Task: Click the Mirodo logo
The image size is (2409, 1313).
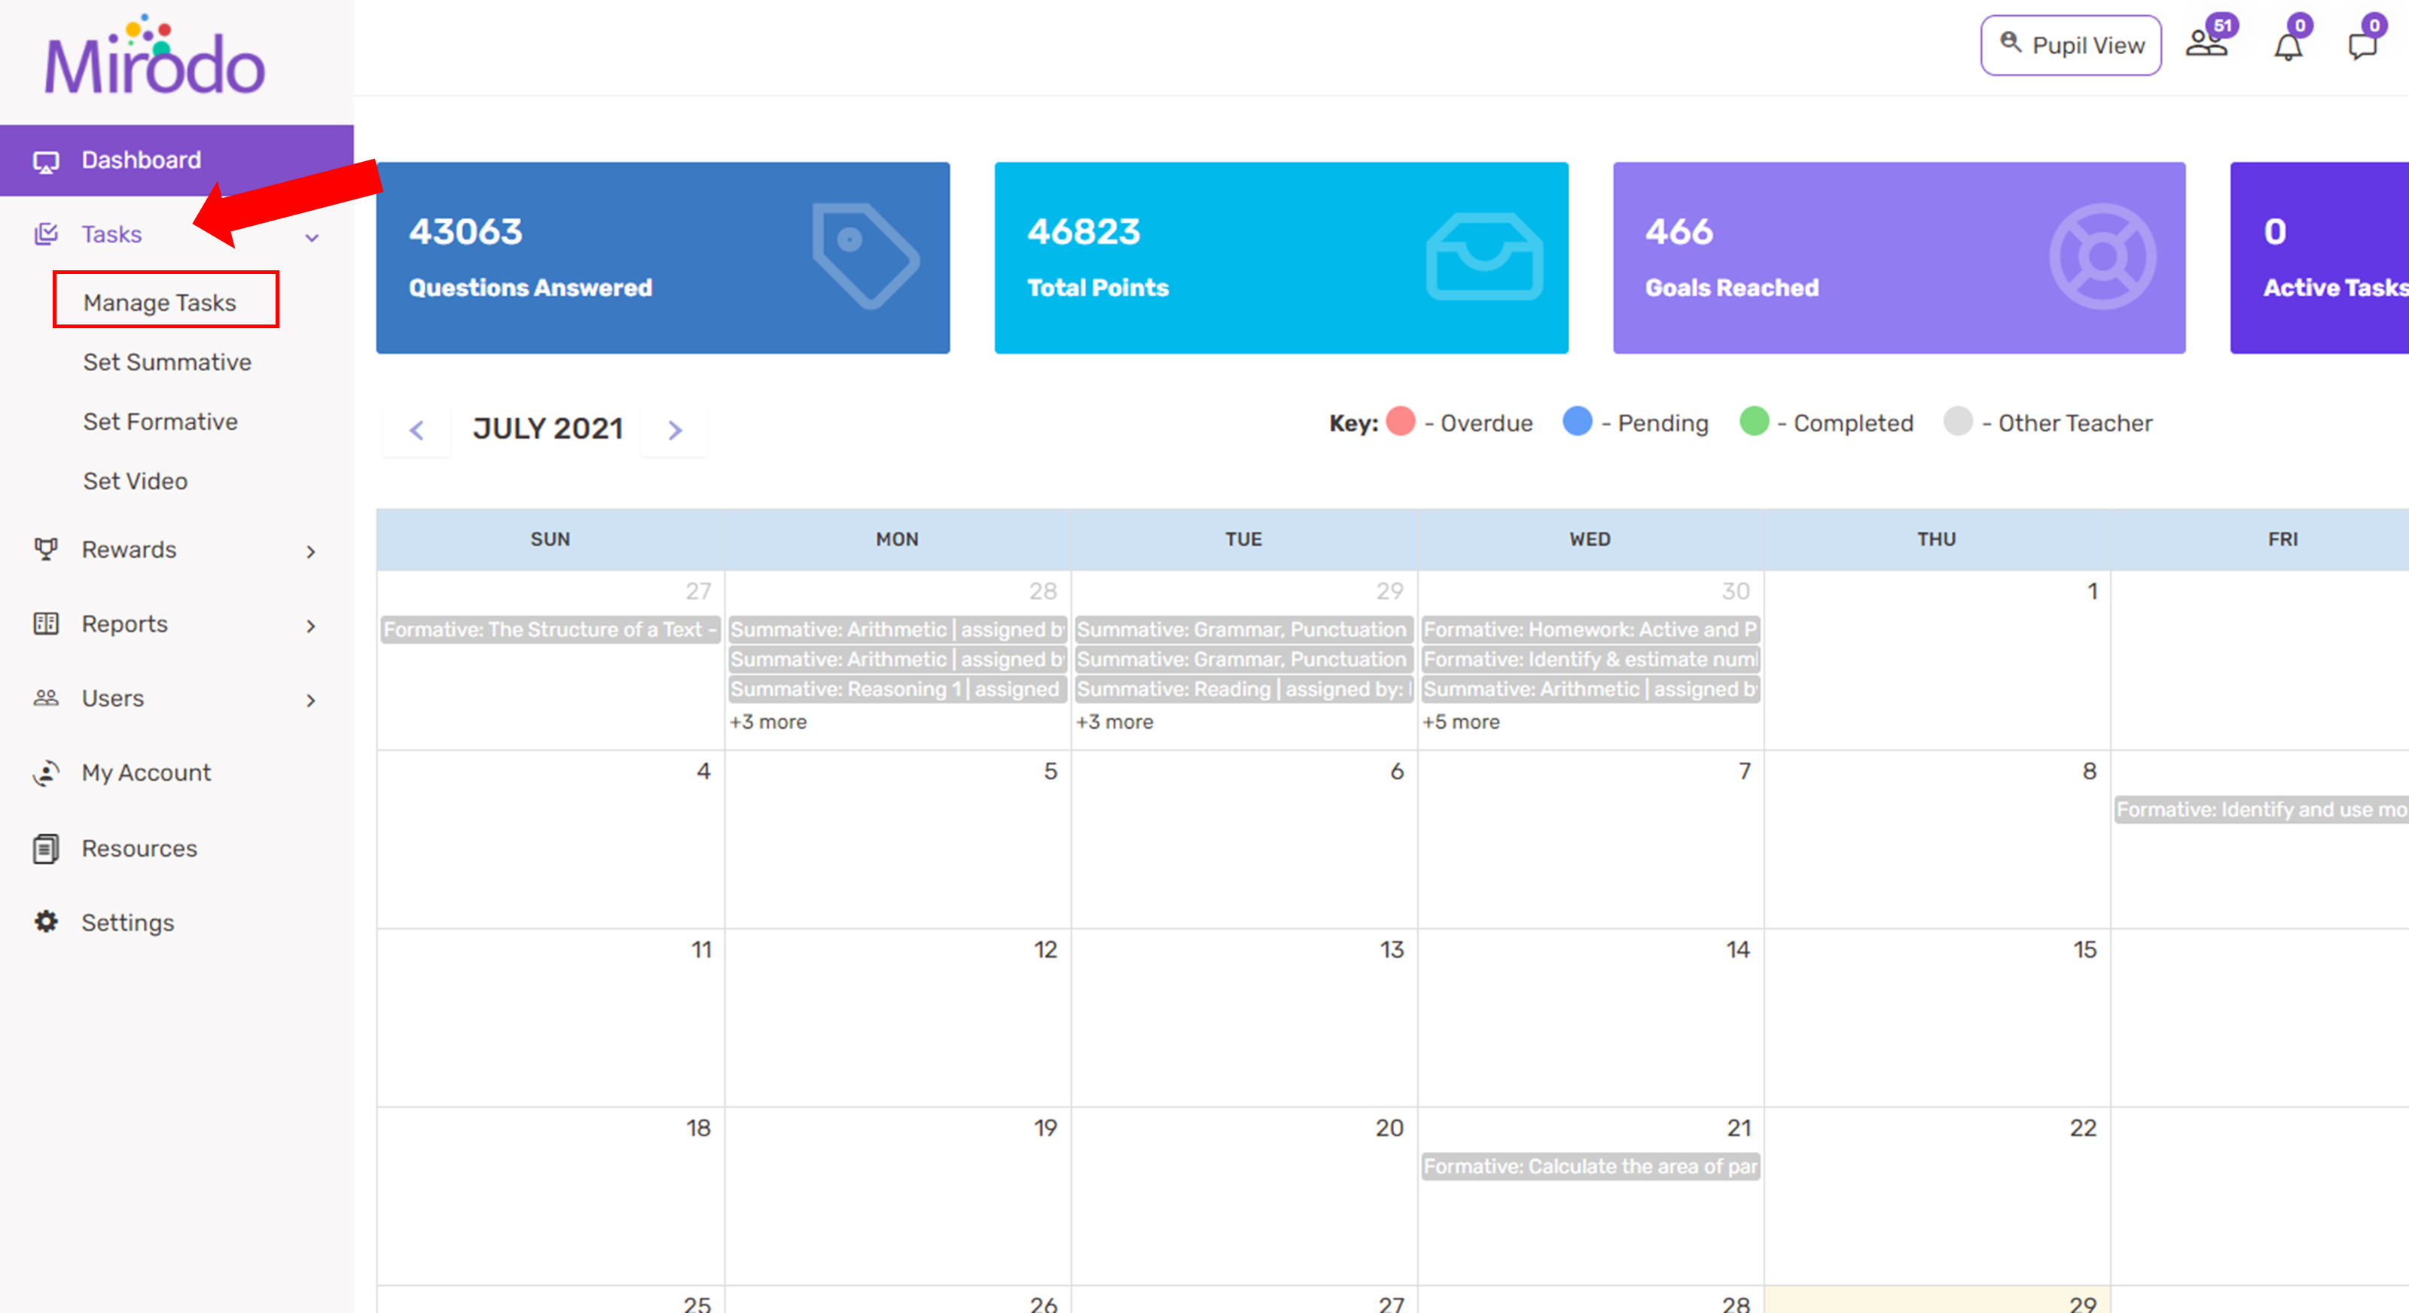Action: coord(154,55)
